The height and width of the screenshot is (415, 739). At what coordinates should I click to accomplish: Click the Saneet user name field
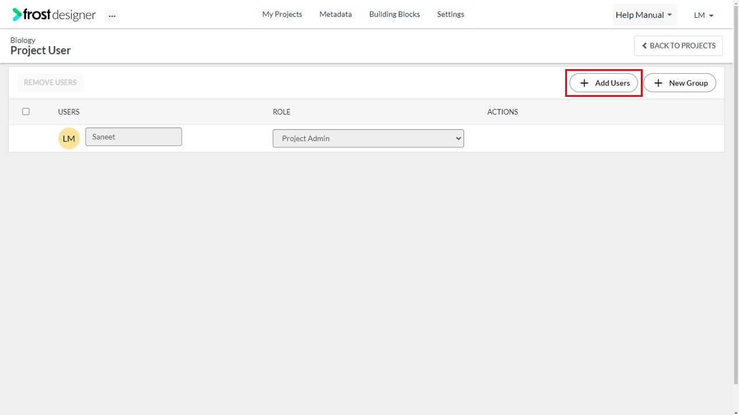point(133,137)
